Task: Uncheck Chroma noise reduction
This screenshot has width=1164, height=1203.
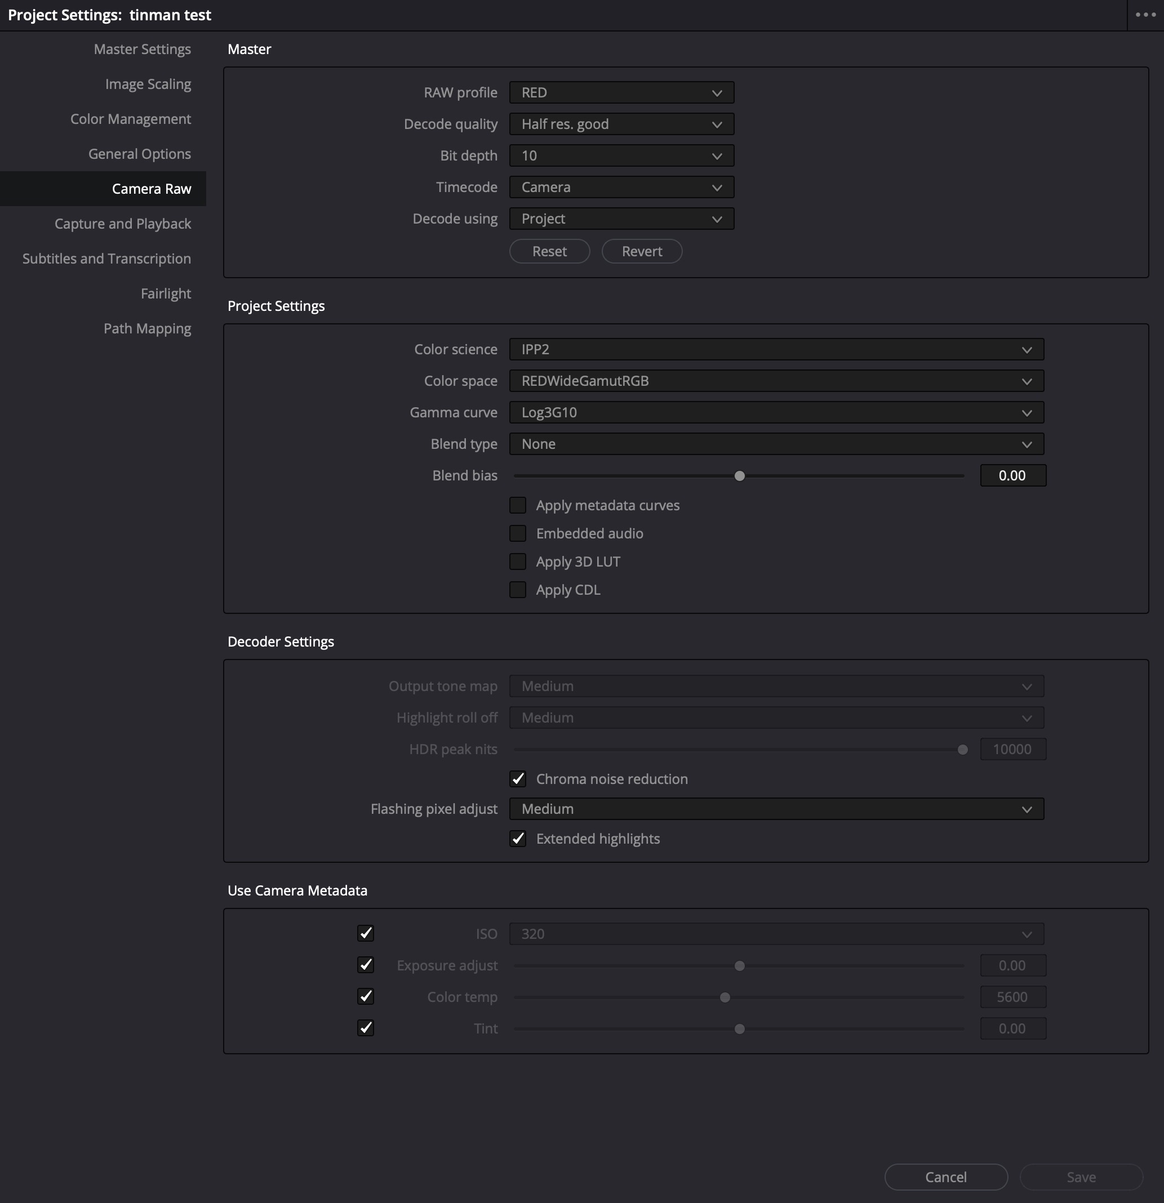Action: [518, 779]
